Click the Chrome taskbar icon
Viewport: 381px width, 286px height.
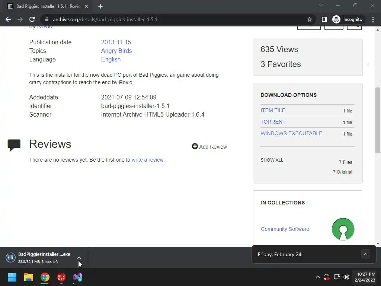click(45, 277)
